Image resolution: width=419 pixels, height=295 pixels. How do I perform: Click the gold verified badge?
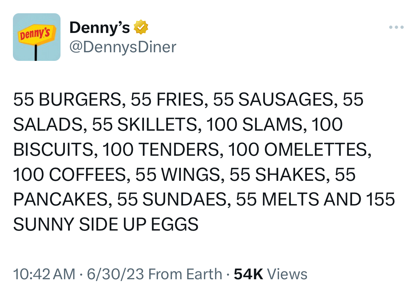(x=141, y=27)
